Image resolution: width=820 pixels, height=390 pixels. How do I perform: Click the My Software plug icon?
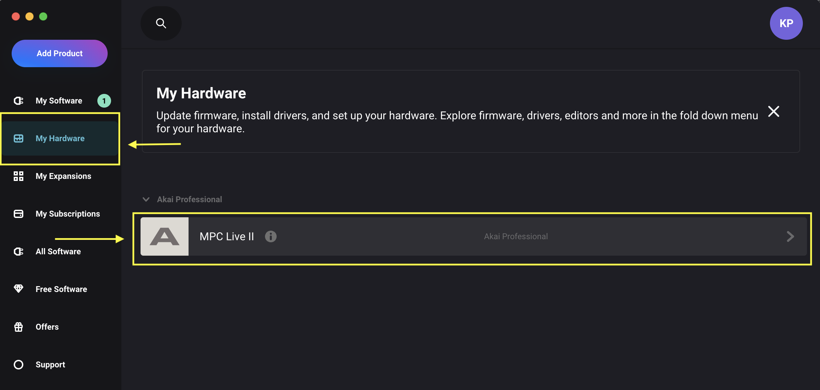(19, 101)
